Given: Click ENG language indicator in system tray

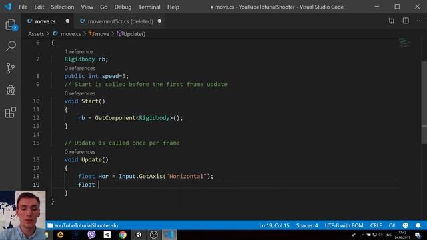Looking at the screenshot, I should coord(388,235).
